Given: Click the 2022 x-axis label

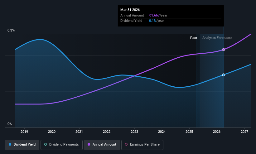Looking at the screenshot, I should pyautogui.click(x=107, y=132).
